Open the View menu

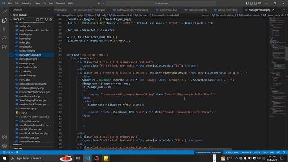37,3
